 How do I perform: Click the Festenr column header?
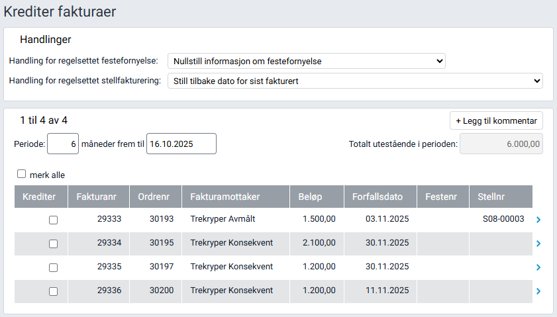443,197
